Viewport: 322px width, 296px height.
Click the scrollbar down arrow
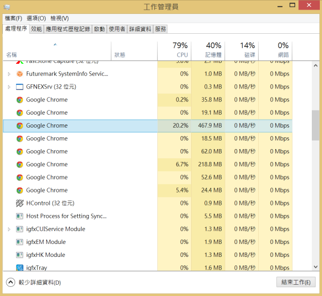point(316,267)
